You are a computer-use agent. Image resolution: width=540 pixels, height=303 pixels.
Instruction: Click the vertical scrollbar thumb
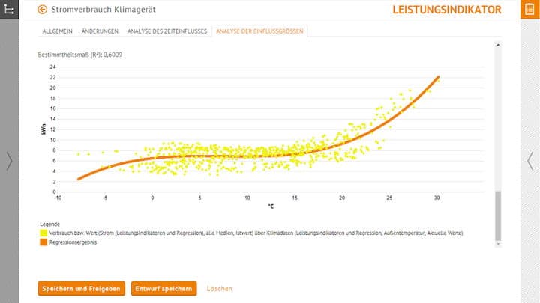coord(498,215)
